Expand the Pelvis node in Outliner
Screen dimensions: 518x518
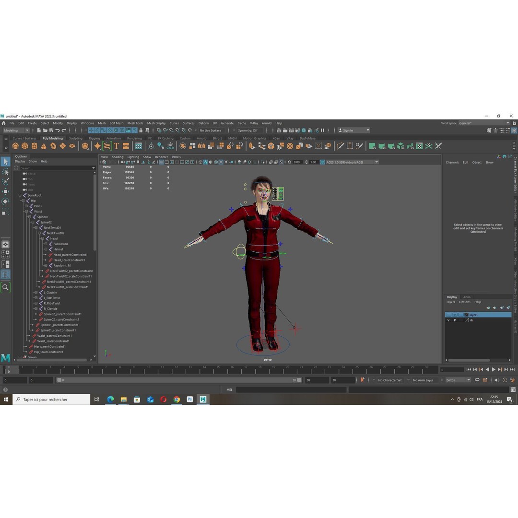[26, 206]
